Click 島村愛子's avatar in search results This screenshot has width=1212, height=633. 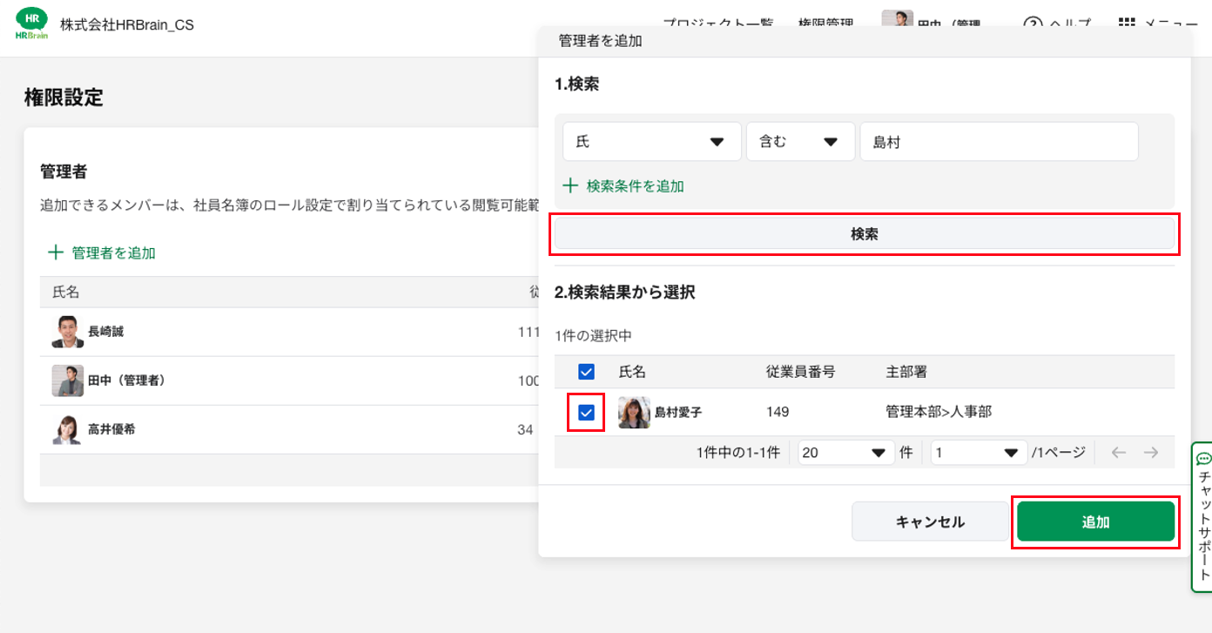pos(634,412)
